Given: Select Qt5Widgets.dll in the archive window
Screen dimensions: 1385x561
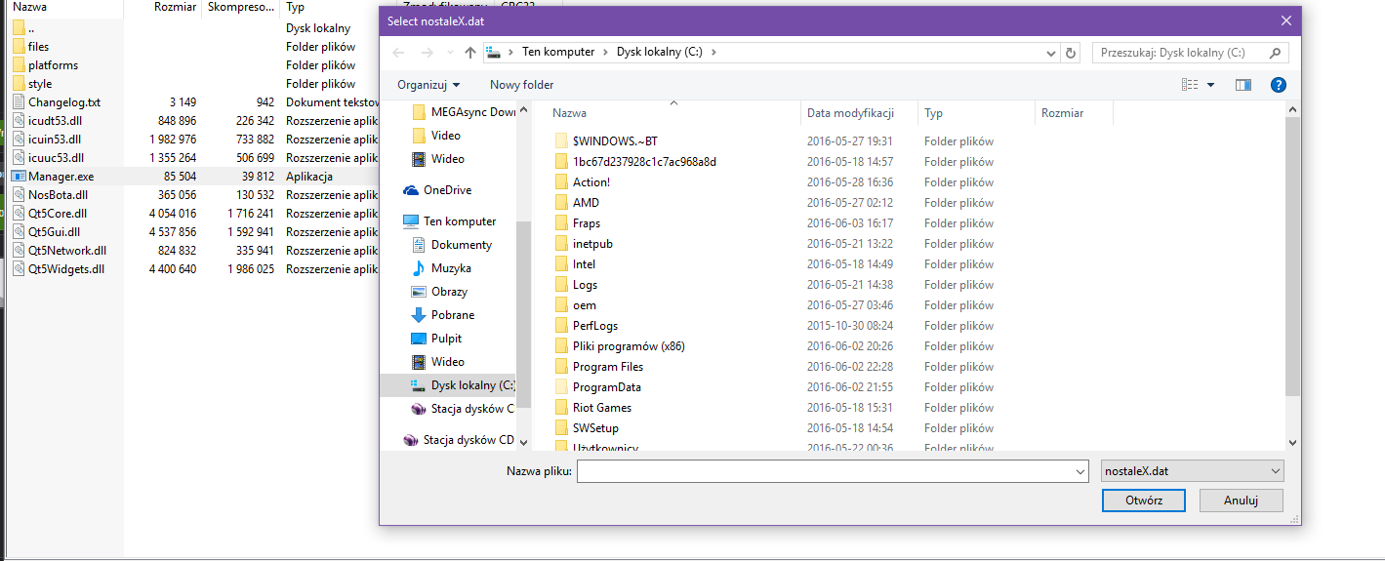Looking at the screenshot, I should click(65, 269).
